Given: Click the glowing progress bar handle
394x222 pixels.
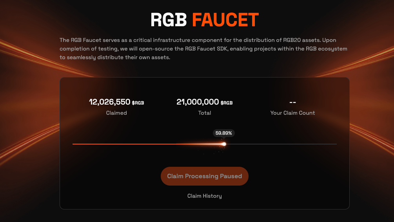Looking at the screenshot, I should click(x=224, y=144).
